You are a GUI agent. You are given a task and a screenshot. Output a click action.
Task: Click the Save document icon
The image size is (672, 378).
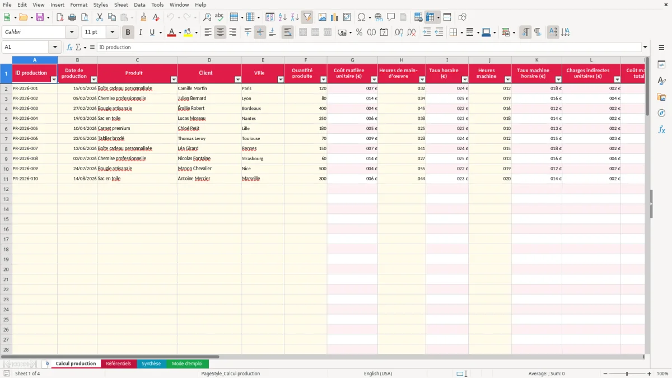(40, 17)
